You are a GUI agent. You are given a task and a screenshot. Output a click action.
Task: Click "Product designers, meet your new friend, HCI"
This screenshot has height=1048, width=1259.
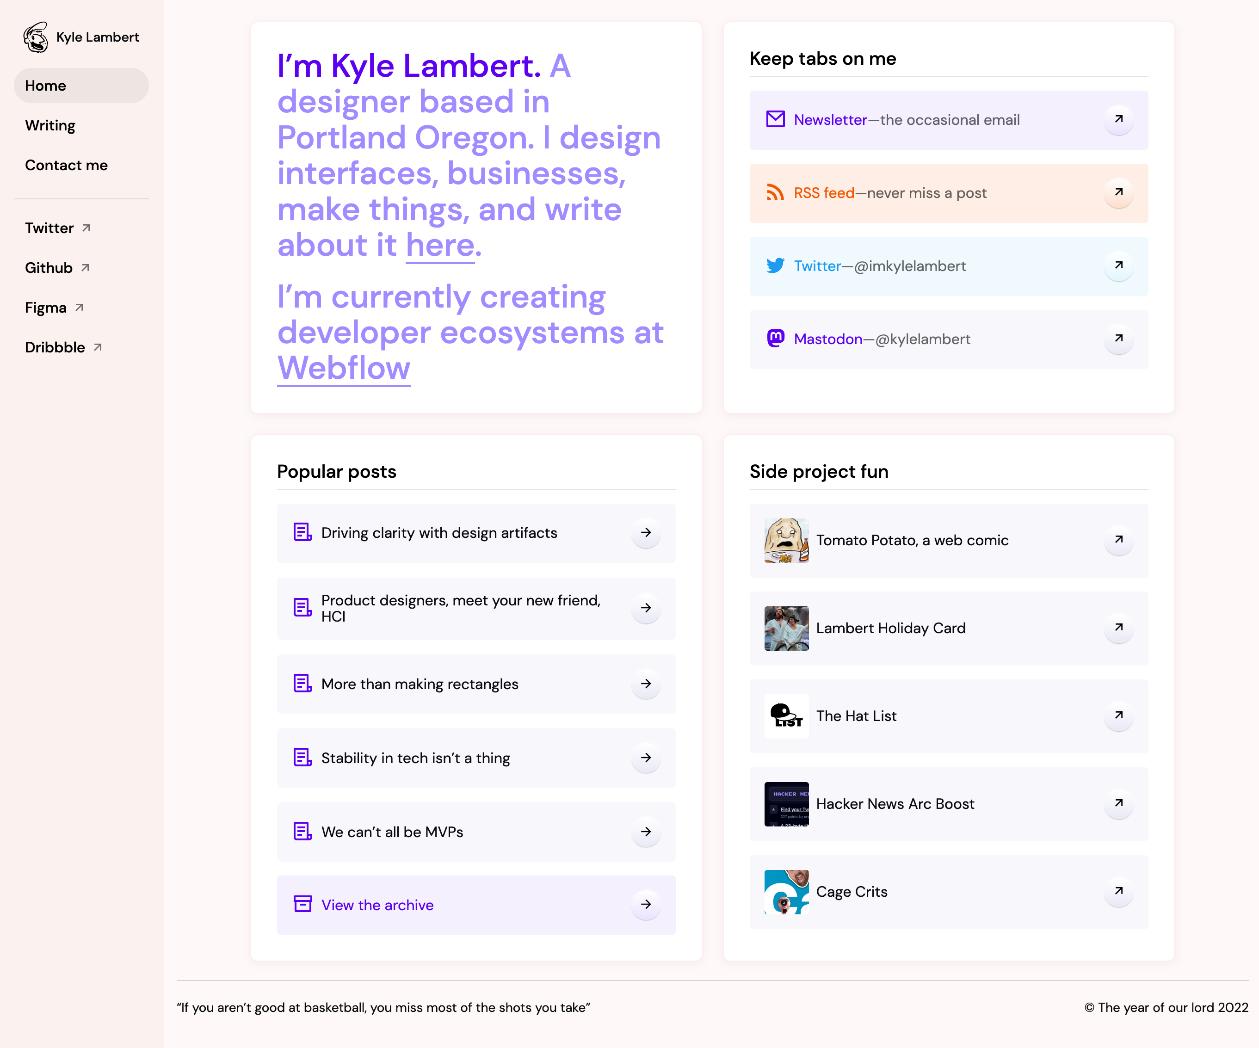tap(461, 608)
